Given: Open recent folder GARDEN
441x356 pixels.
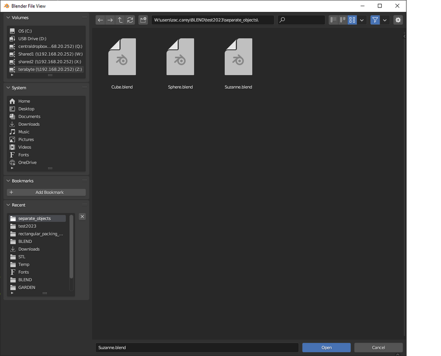Looking at the screenshot, I should [37, 287].
